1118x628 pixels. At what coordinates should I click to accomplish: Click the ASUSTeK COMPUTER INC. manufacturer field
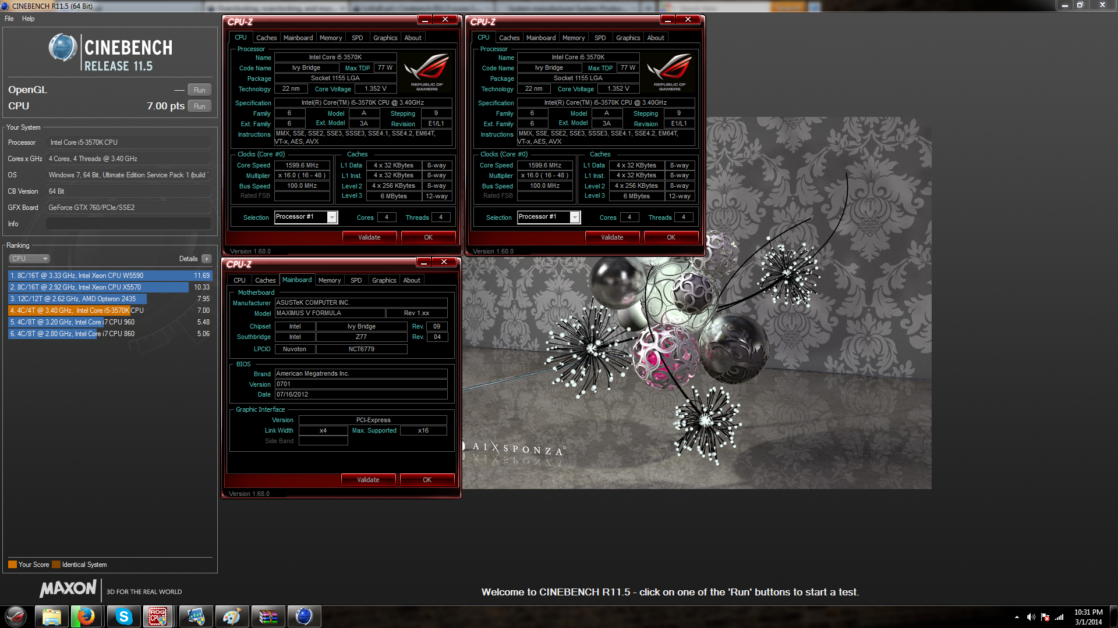coord(361,302)
